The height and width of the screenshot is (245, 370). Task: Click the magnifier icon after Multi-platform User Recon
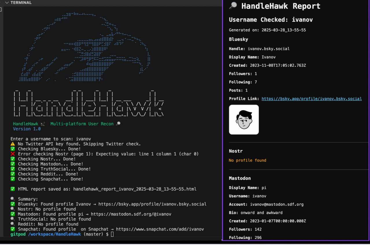coord(118,124)
